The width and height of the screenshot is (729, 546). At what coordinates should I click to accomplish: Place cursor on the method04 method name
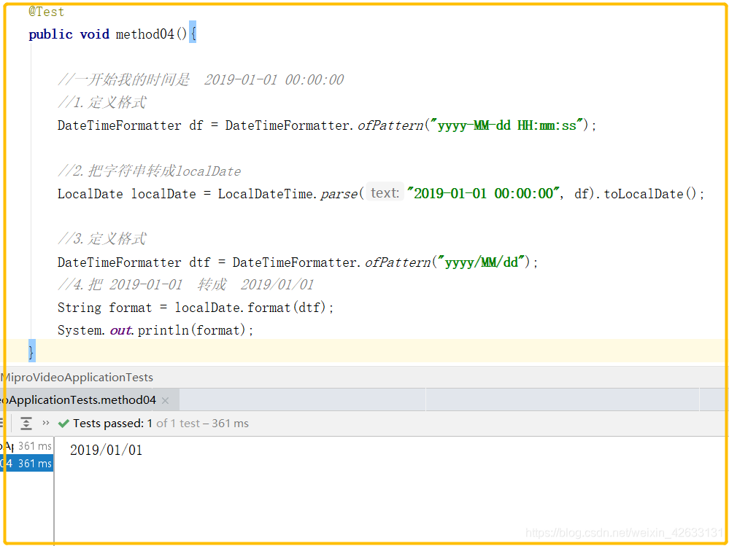tap(143, 34)
